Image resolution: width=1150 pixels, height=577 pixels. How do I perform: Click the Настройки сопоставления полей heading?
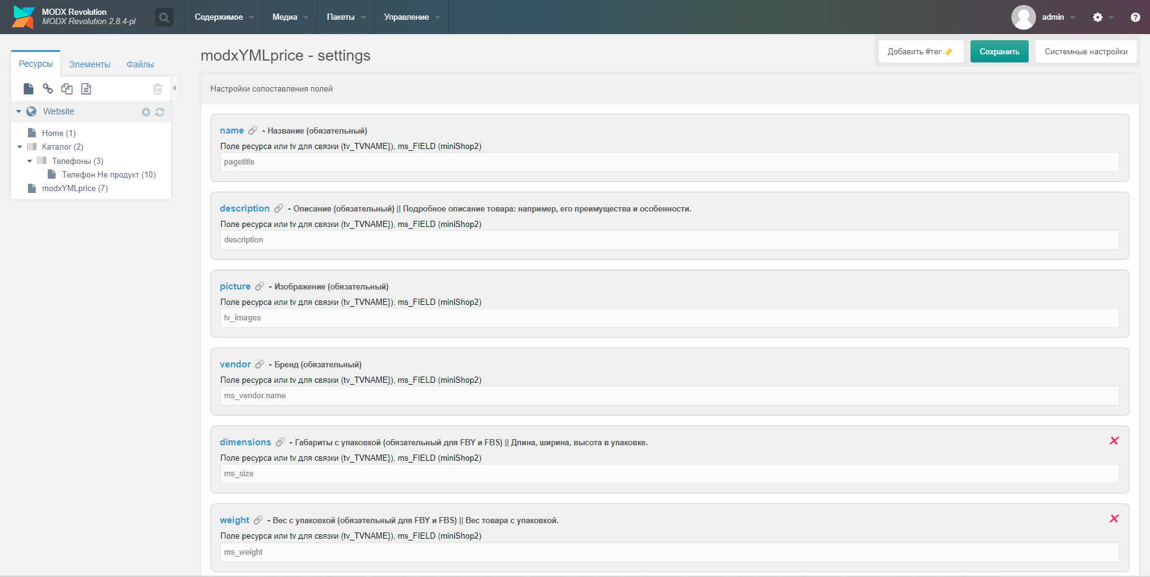coord(271,89)
